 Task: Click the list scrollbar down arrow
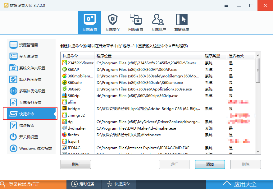point(258,152)
